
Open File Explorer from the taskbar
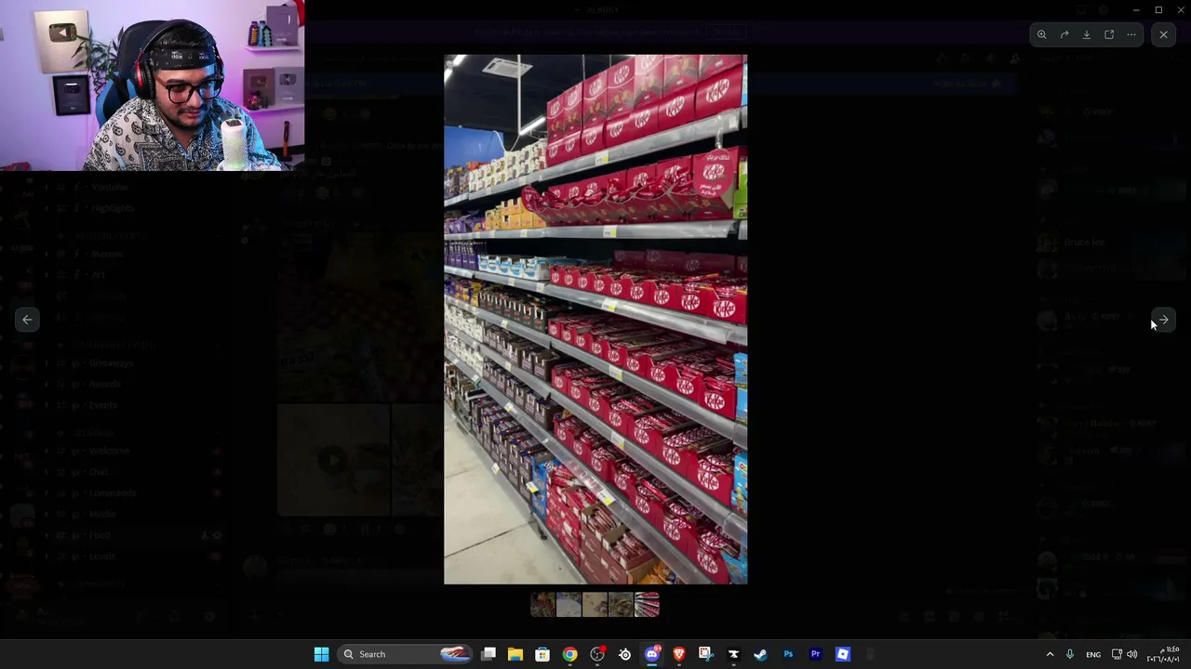pyautogui.click(x=515, y=654)
